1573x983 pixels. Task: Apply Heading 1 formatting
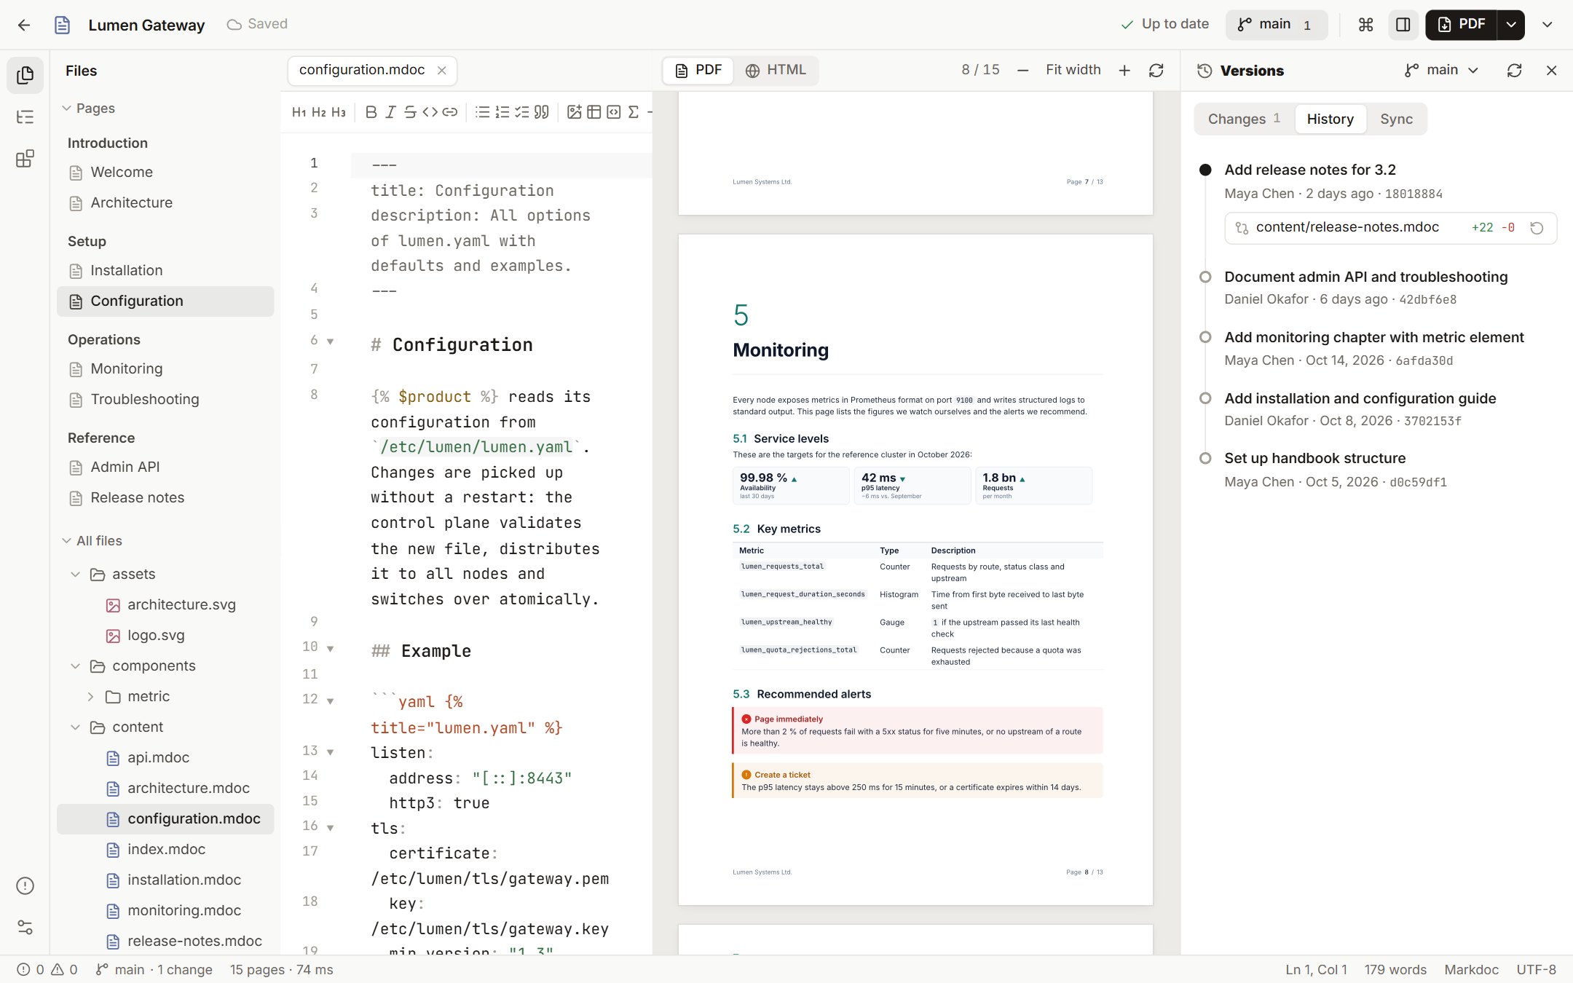coord(299,112)
